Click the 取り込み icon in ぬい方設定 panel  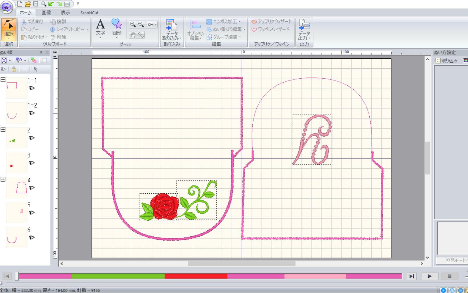point(447,60)
